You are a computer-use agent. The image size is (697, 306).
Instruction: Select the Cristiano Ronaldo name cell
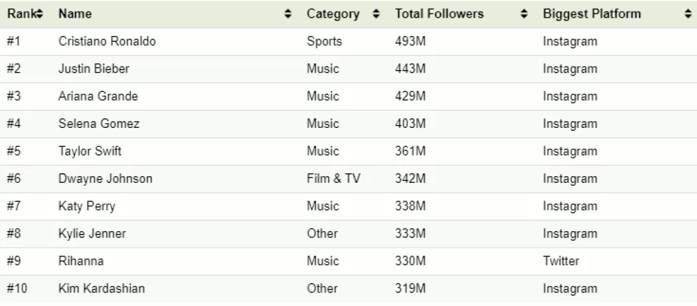[107, 41]
